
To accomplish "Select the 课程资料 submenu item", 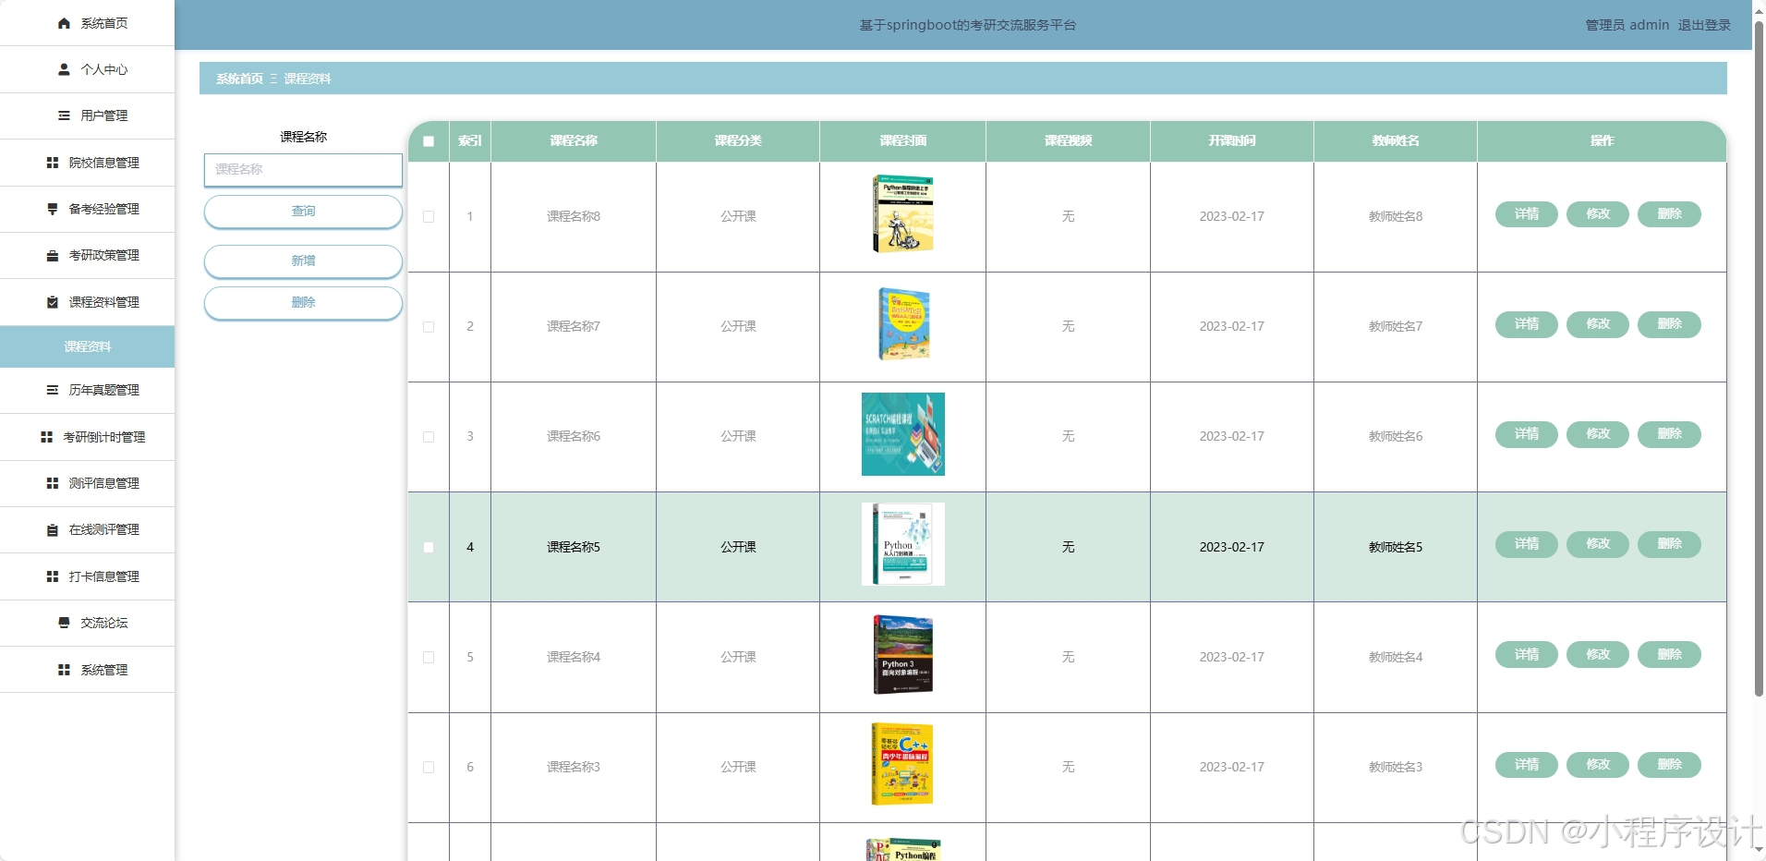I will tap(87, 346).
